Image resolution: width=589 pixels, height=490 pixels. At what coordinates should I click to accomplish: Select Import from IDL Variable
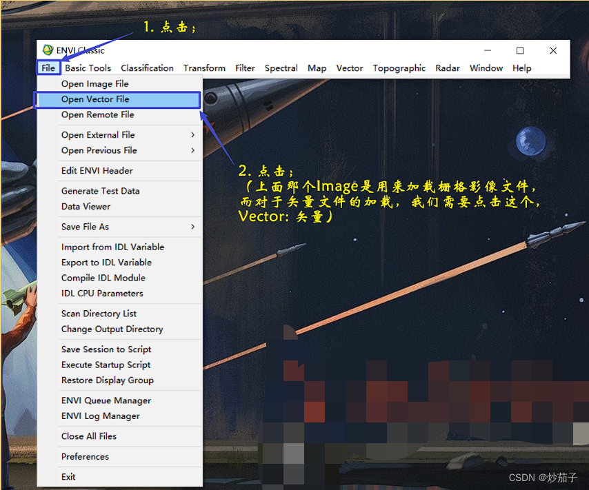pos(119,247)
